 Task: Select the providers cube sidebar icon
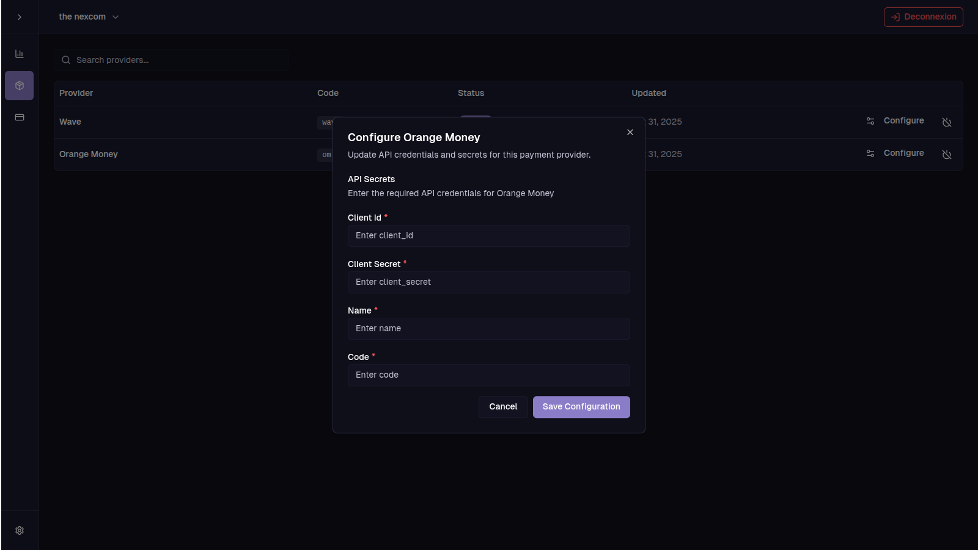[x=20, y=86]
